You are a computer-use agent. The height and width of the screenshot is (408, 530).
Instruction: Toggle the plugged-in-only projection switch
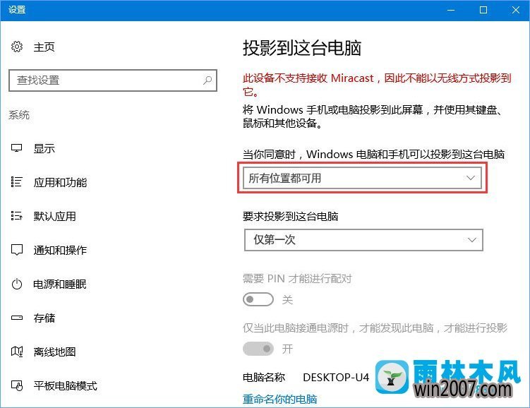click(x=258, y=349)
